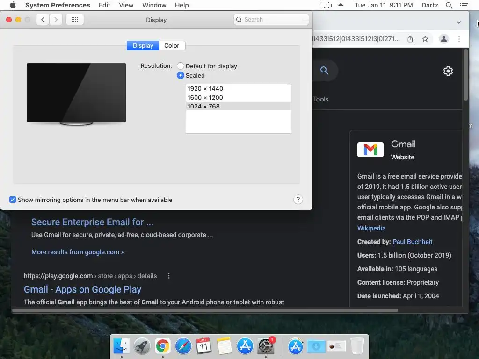Open the Help menu
Image resolution: width=479 pixels, height=359 pixels.
(x=182, y=5)
